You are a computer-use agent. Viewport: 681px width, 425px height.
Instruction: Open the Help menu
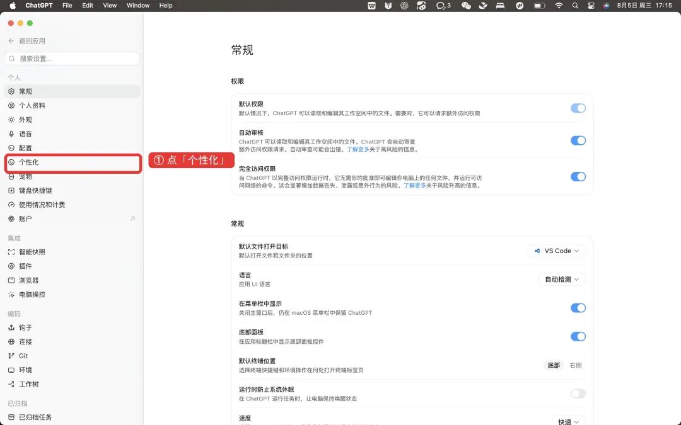(166, 6)
